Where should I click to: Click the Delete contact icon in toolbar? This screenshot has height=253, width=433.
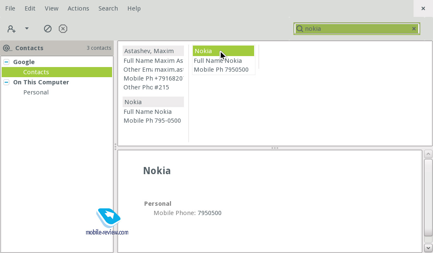click(x=63, y=29)
